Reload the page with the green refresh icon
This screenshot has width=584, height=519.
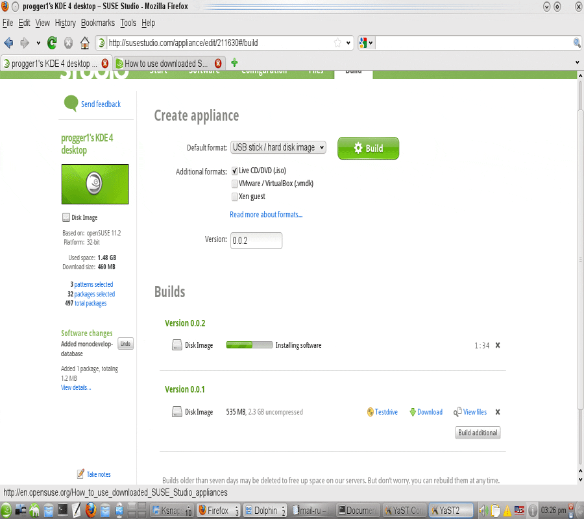(52, 43)
